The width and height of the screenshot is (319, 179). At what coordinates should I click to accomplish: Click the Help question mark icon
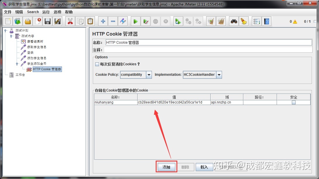[266, 21]
